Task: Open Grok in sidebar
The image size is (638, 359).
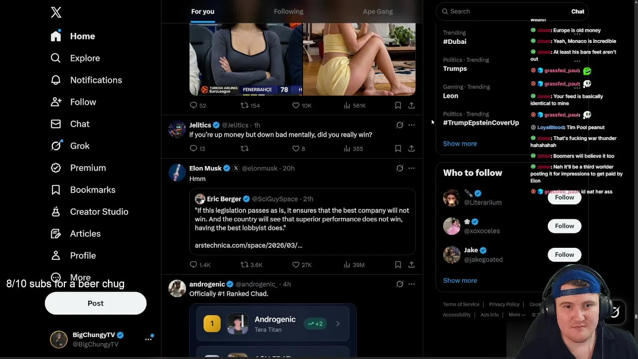Action: 70,146
